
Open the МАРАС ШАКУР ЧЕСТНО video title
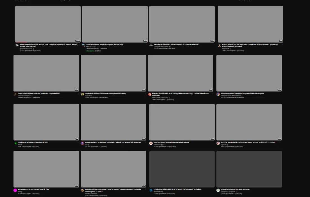tap(250, 45)
